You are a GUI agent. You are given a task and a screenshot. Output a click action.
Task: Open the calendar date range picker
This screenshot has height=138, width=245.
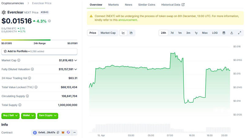point(224,33)
